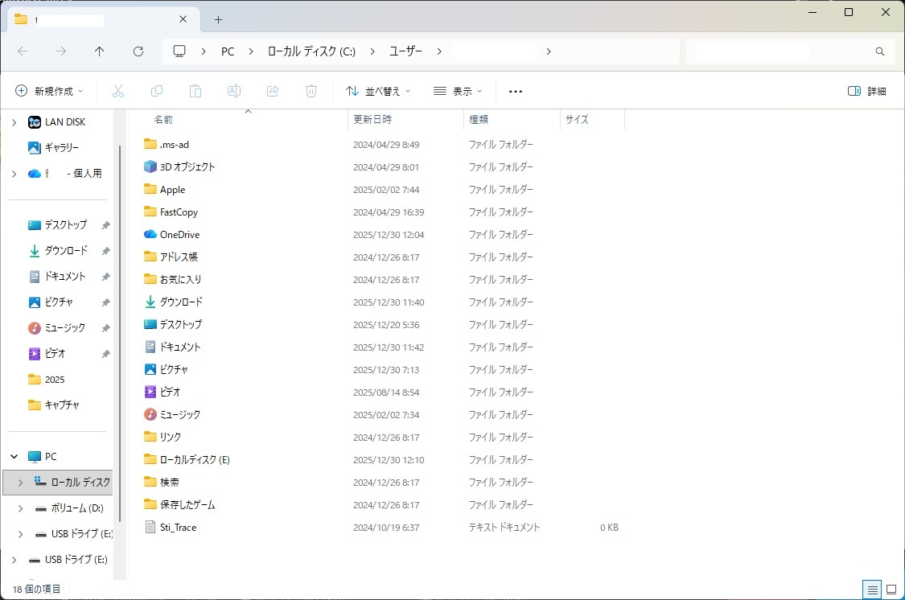This screenshot has width=905, height=600.
Task: Click the delete trash can icon
Action: click(x=311, y=91)
